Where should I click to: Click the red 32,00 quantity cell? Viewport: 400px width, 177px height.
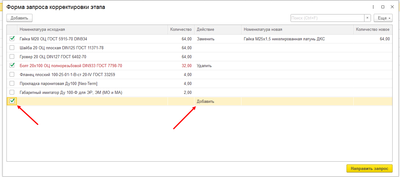pos(181,66)
